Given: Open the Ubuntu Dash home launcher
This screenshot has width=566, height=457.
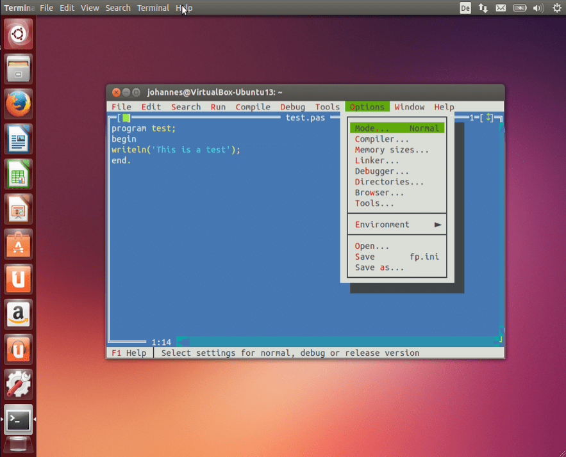Looking at the screenshot, I should click(x=18, y=34).
